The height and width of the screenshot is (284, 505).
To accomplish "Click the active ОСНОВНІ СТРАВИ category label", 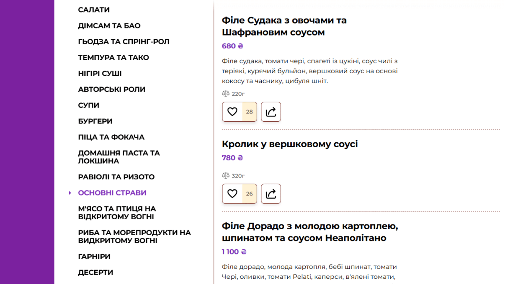I will coord(112,193).
